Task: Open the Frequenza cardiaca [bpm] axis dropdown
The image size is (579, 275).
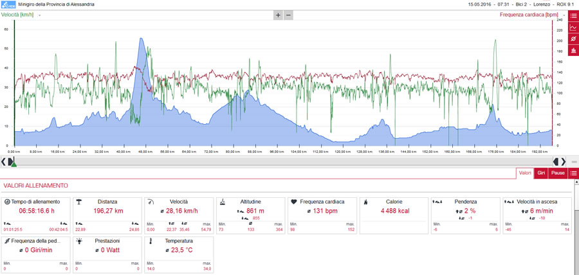Action: tap(564, 15)
